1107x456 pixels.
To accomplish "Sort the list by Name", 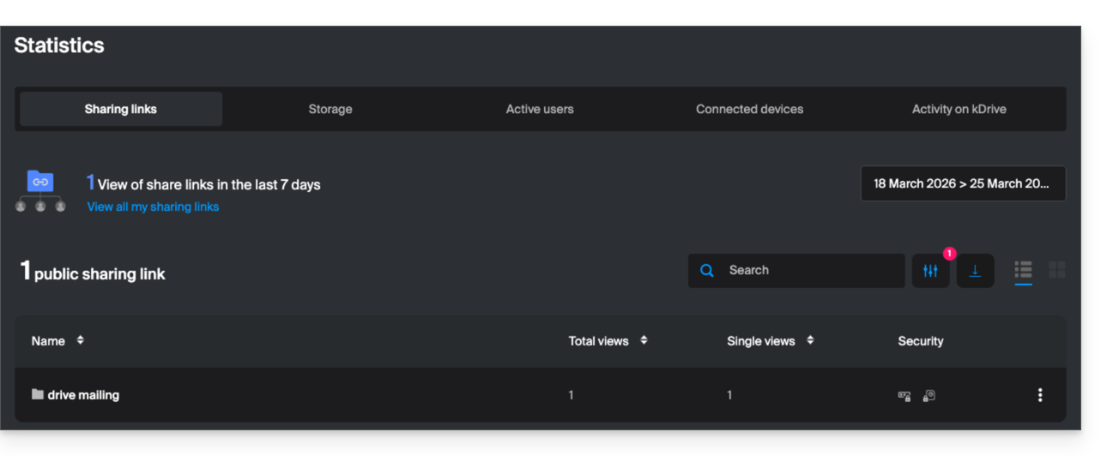I will pyautogui.click(x=80, y=340).
